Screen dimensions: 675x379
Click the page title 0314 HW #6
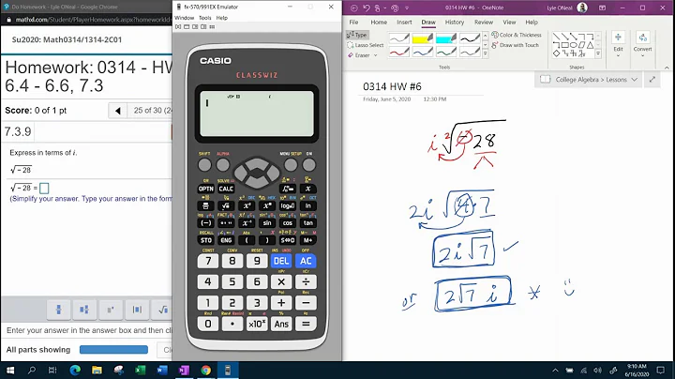392,86
